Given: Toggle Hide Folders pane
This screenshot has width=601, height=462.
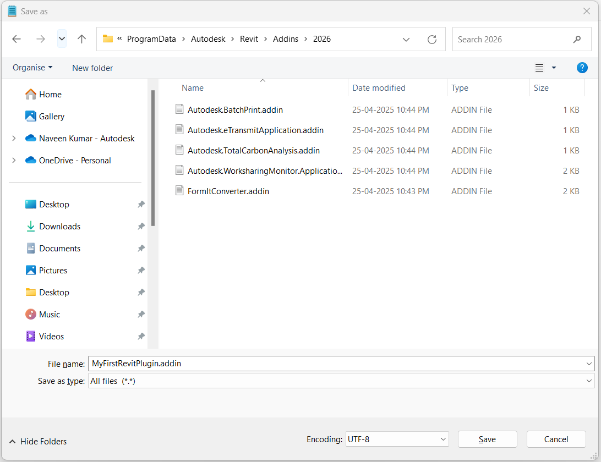Looking at the screenshot, I should [x=38, y=442].
